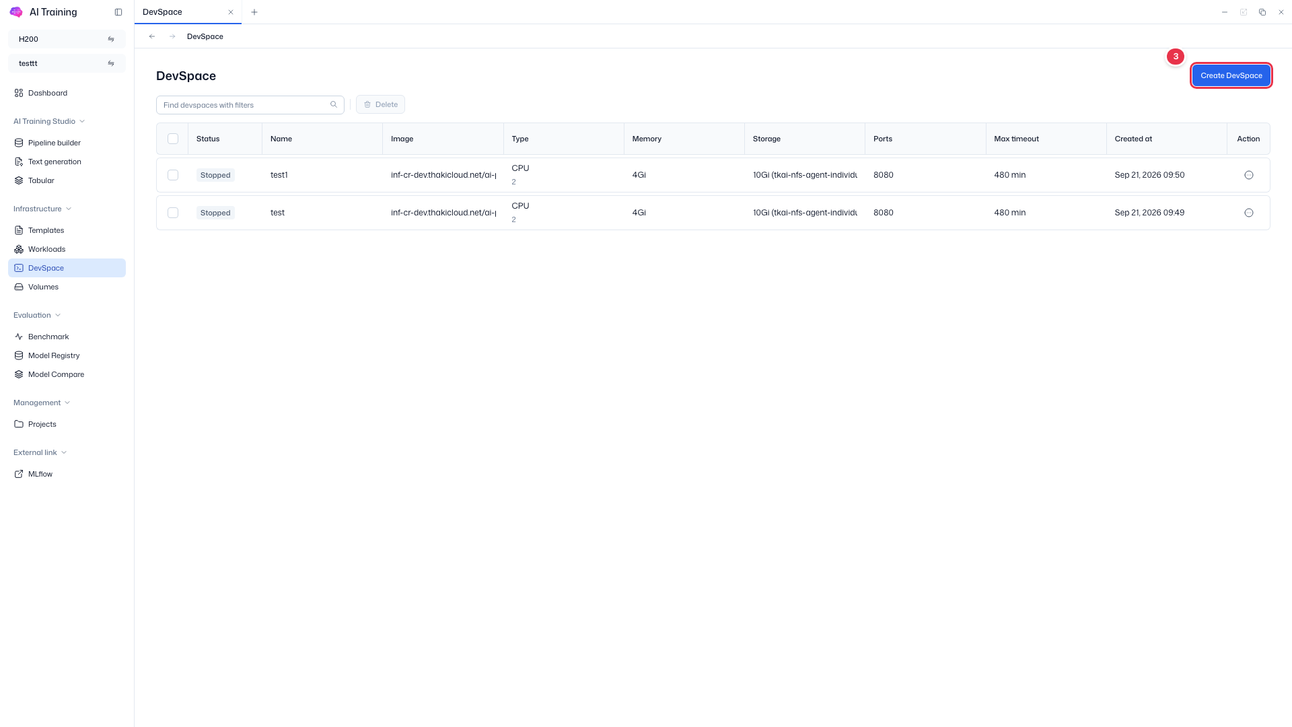Viewport: 1292px width, 727px height.
Task: Open Model Registry
Action: [x=67, y=355]
